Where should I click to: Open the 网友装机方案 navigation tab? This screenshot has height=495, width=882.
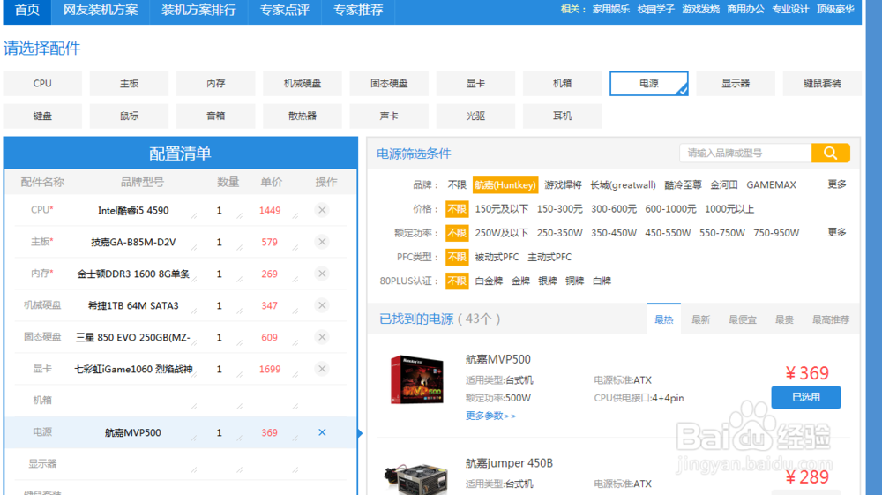(x=101, y=10)
